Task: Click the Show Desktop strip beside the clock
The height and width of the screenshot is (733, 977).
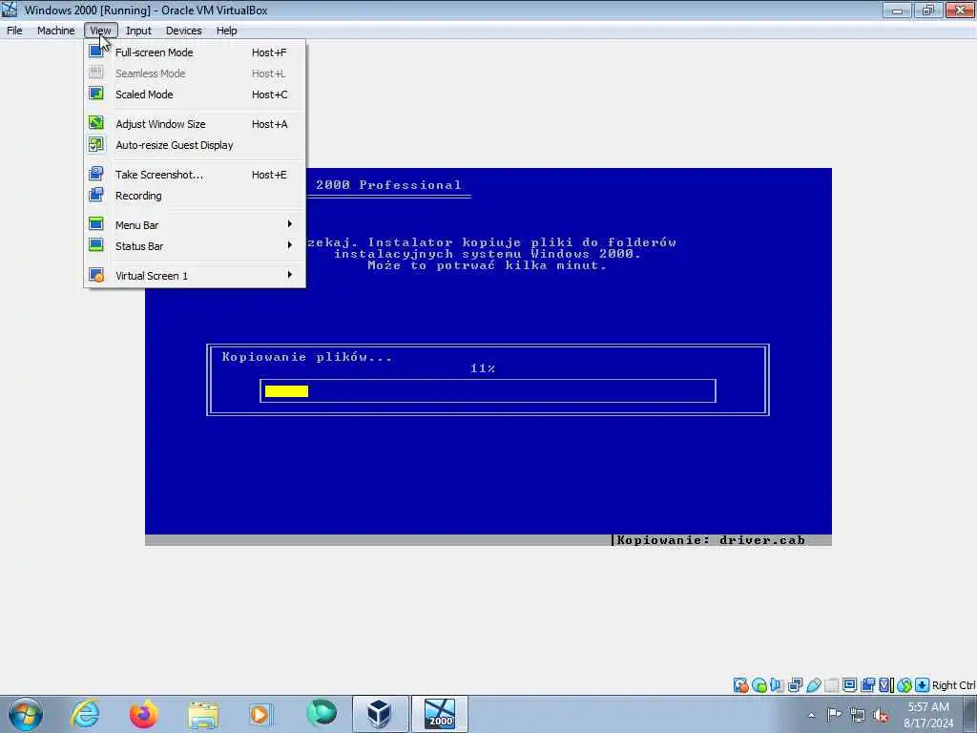Action: tap(971, 714)
